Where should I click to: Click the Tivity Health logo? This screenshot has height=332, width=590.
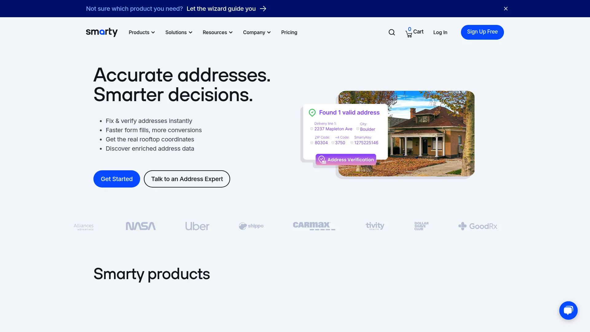375,226
